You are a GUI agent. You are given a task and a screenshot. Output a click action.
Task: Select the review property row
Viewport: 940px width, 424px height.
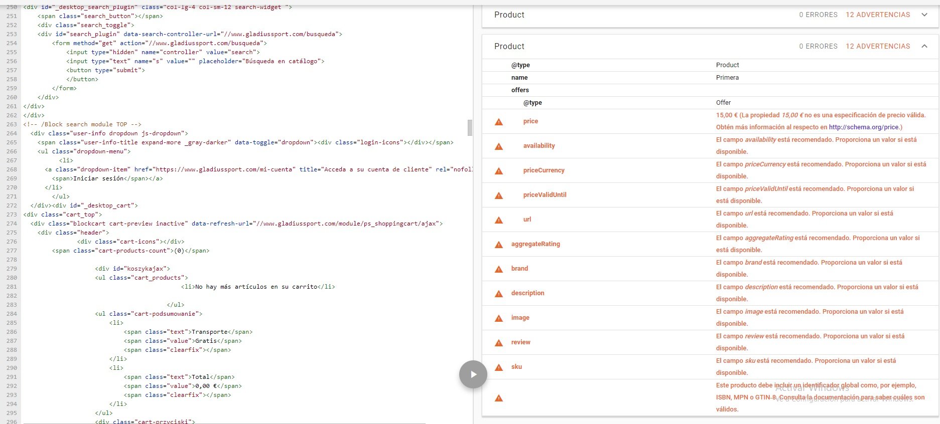point(520,342)
